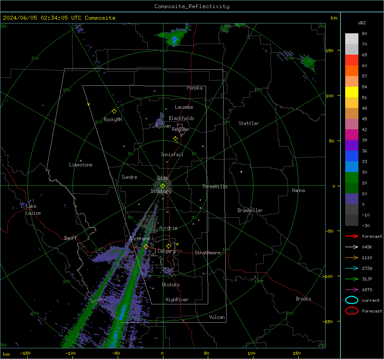Click the Ponoka town label
The image size is (384, 359).
[x=195, y=88]
